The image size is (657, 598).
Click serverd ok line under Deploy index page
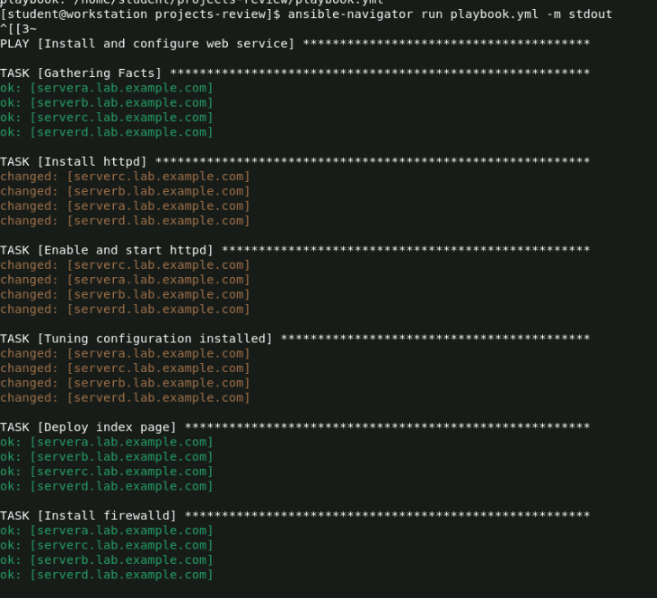click(x=107, y=486)
